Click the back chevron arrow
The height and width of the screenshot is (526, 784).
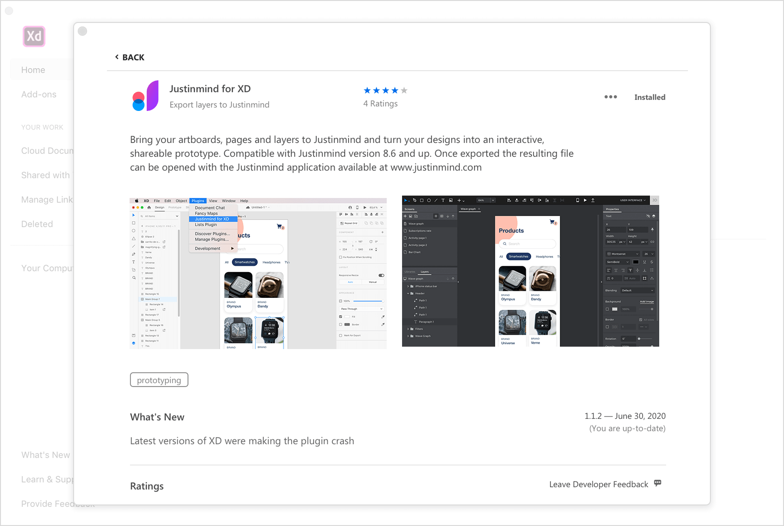pyautogui.click(x=117, y=57)
